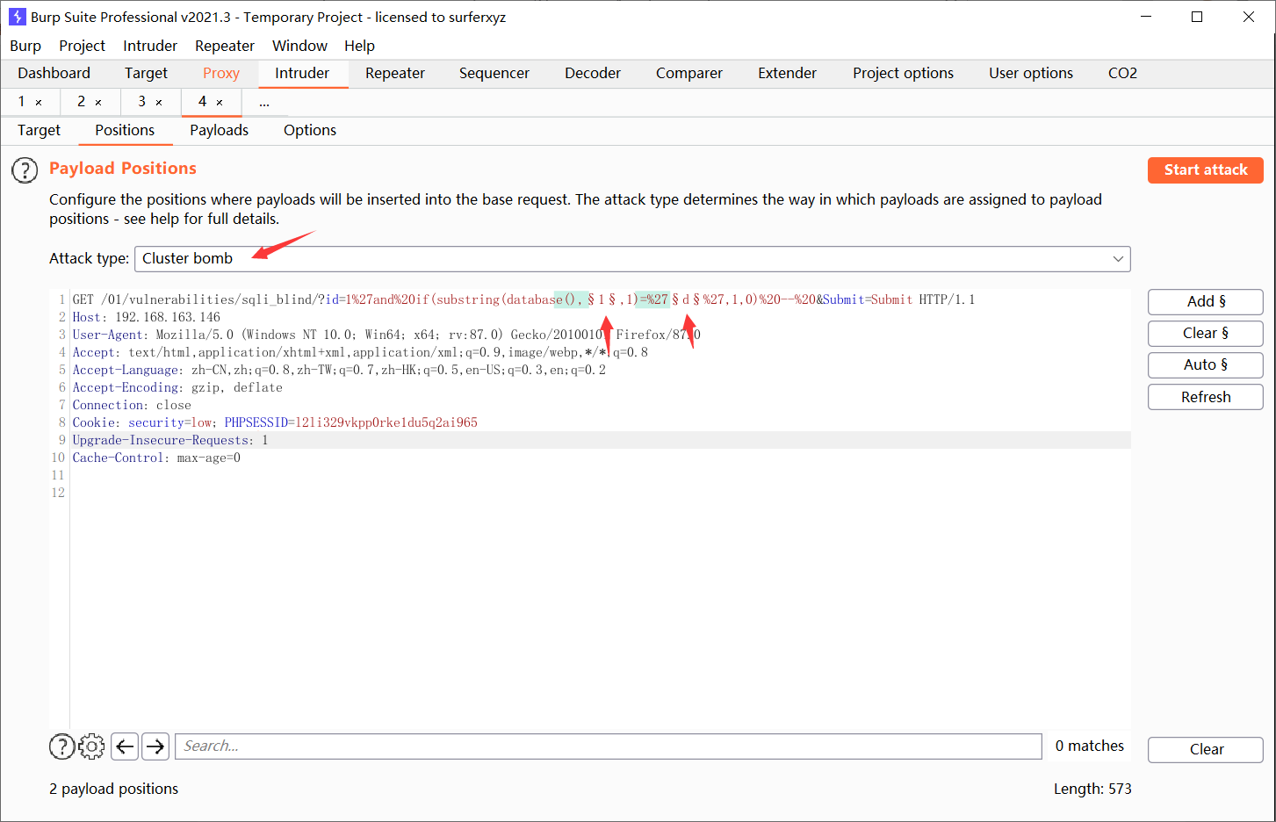Switch to the Repeater tool tab
1276x822 pixels.
pyautogui.click(x=395, y=73)
